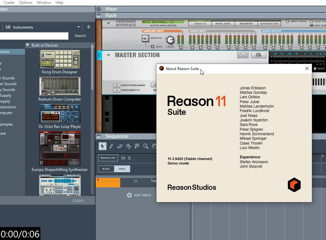The width and height of the screenshot is (326, 240).
Task: Click the Level knob in Sampling Input
Action: tap(170, 40)
